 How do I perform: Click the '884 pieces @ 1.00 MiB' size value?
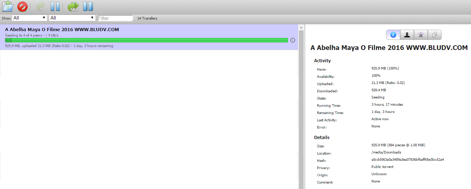[x=398, y=145]
